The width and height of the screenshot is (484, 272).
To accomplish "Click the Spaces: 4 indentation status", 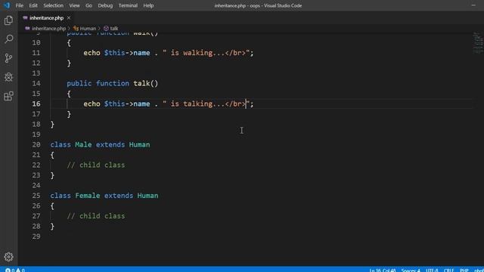I will click(411, 270).
